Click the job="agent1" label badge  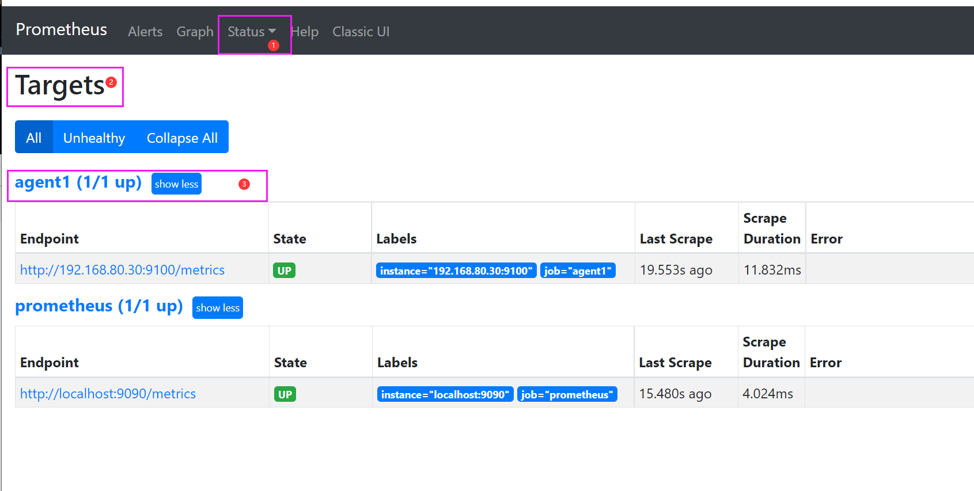(x=578, y=271)
